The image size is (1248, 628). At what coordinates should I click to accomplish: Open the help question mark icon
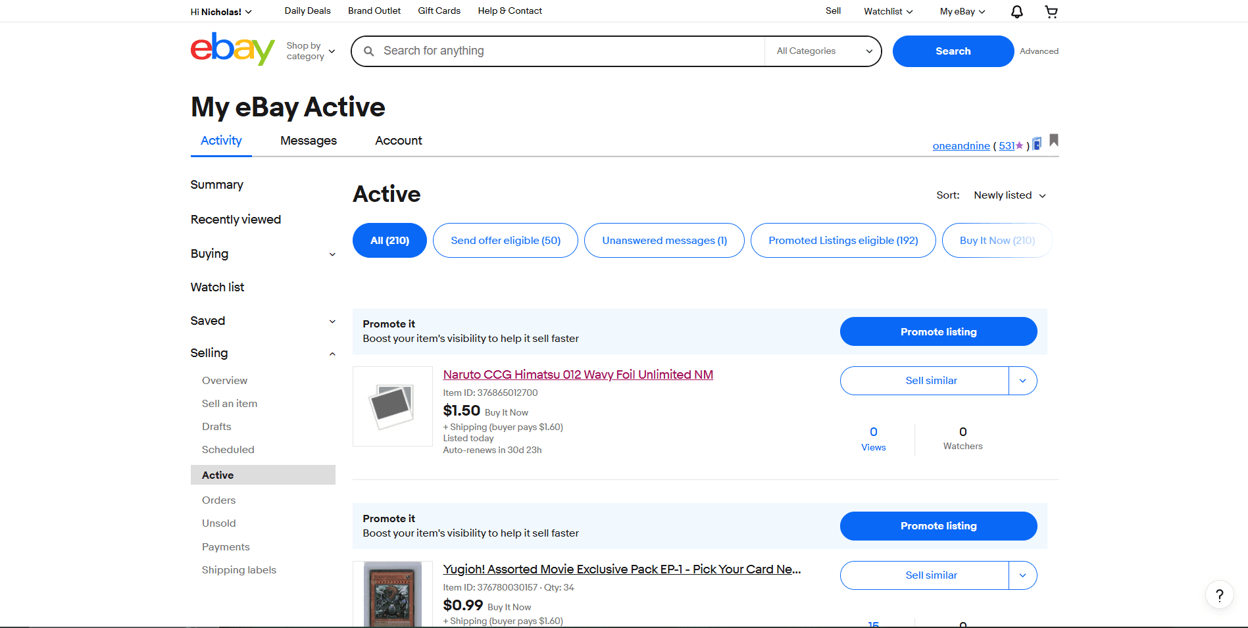[1220, 594]
